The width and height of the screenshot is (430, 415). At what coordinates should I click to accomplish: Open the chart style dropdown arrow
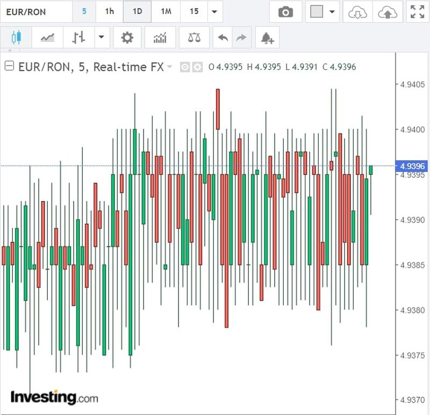click(101, 38)
